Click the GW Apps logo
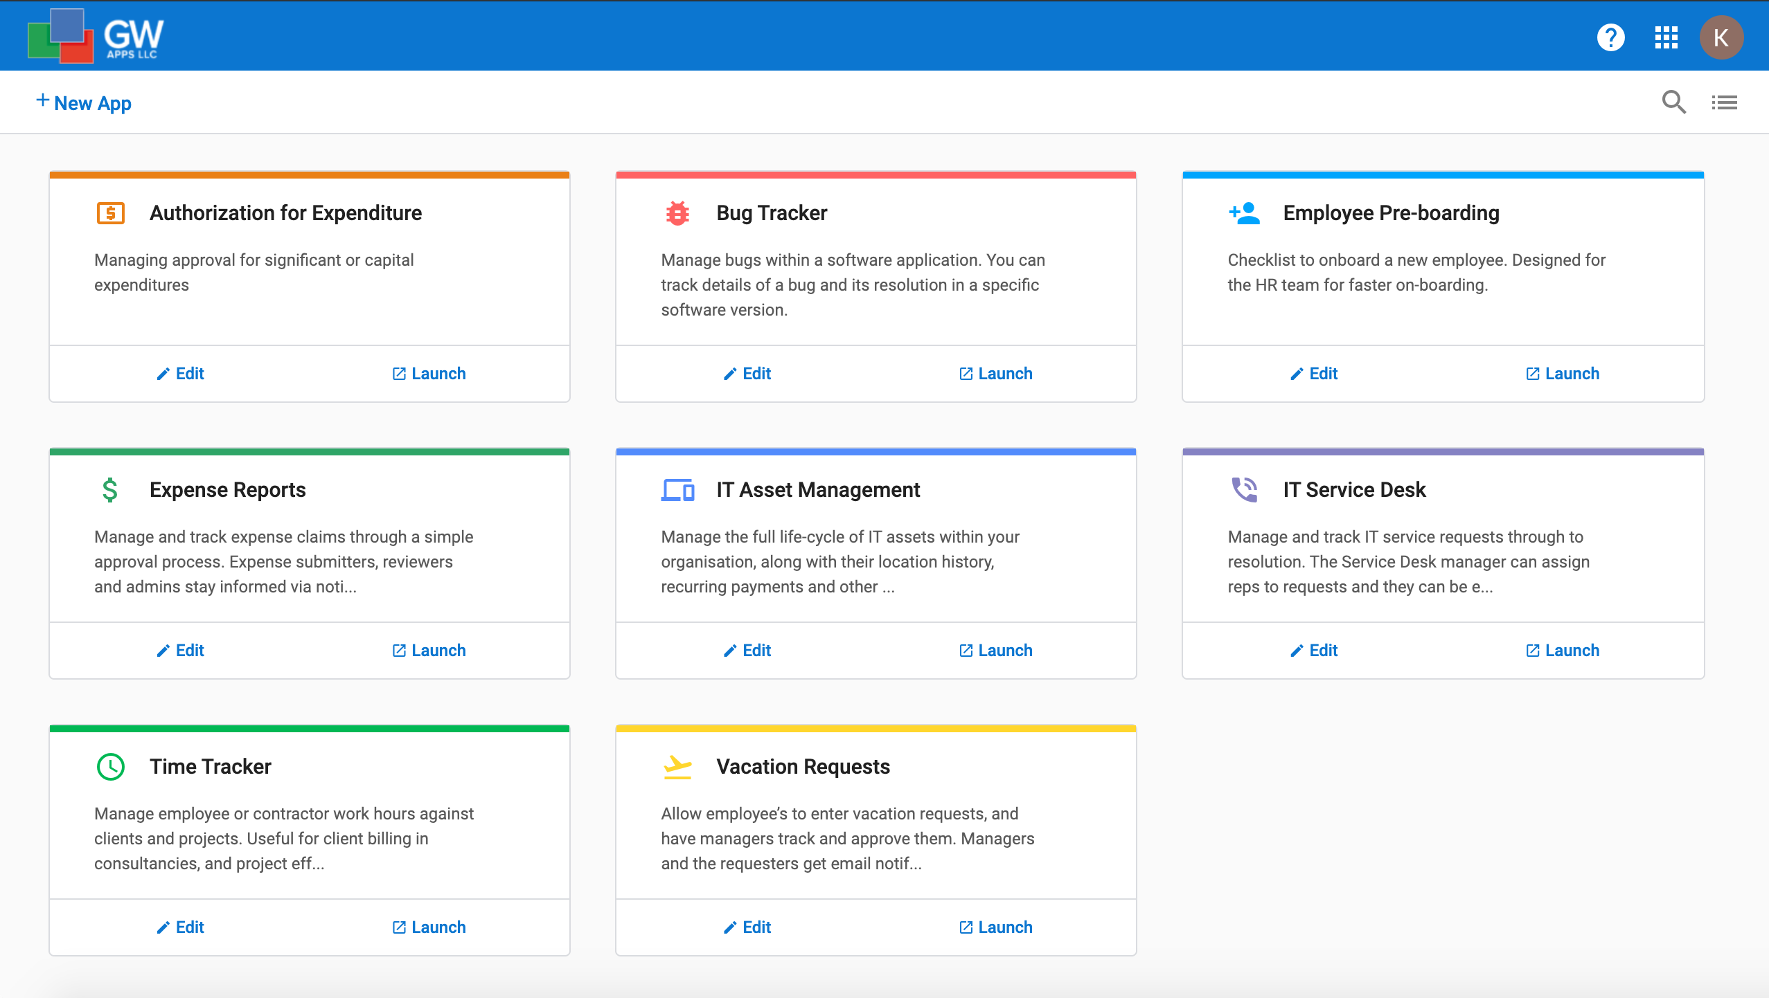 click(96, 36)
